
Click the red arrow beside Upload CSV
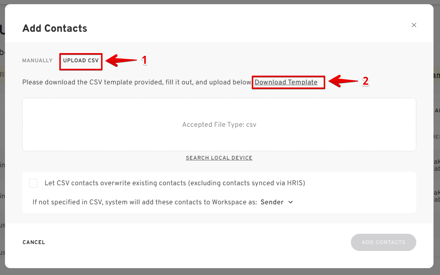121,61
